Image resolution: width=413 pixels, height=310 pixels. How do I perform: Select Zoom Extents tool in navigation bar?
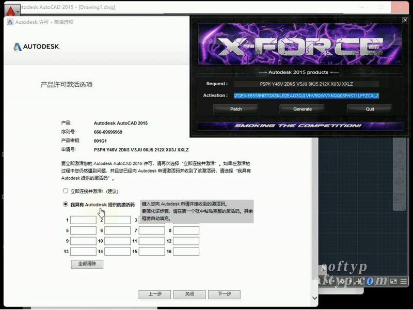coord(399,166)
